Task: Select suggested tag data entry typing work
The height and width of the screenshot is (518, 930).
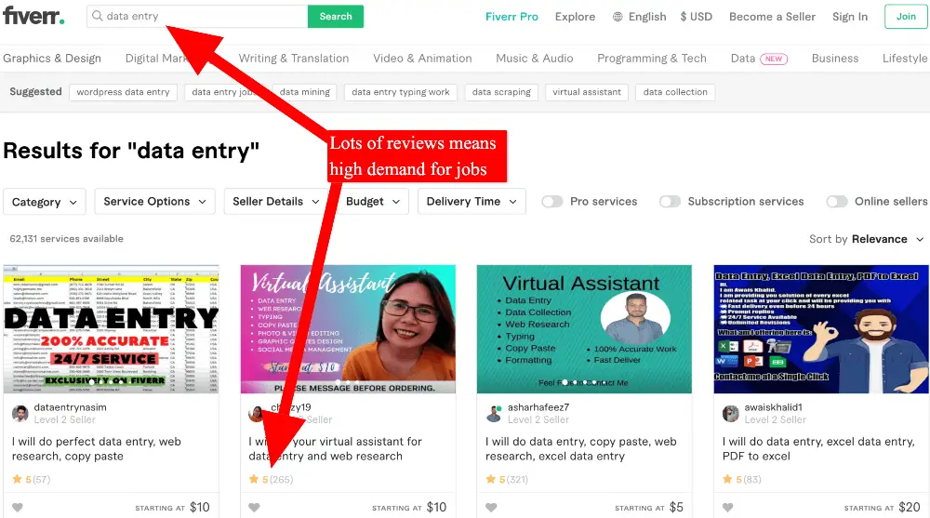Action: (x=400, y=92)
